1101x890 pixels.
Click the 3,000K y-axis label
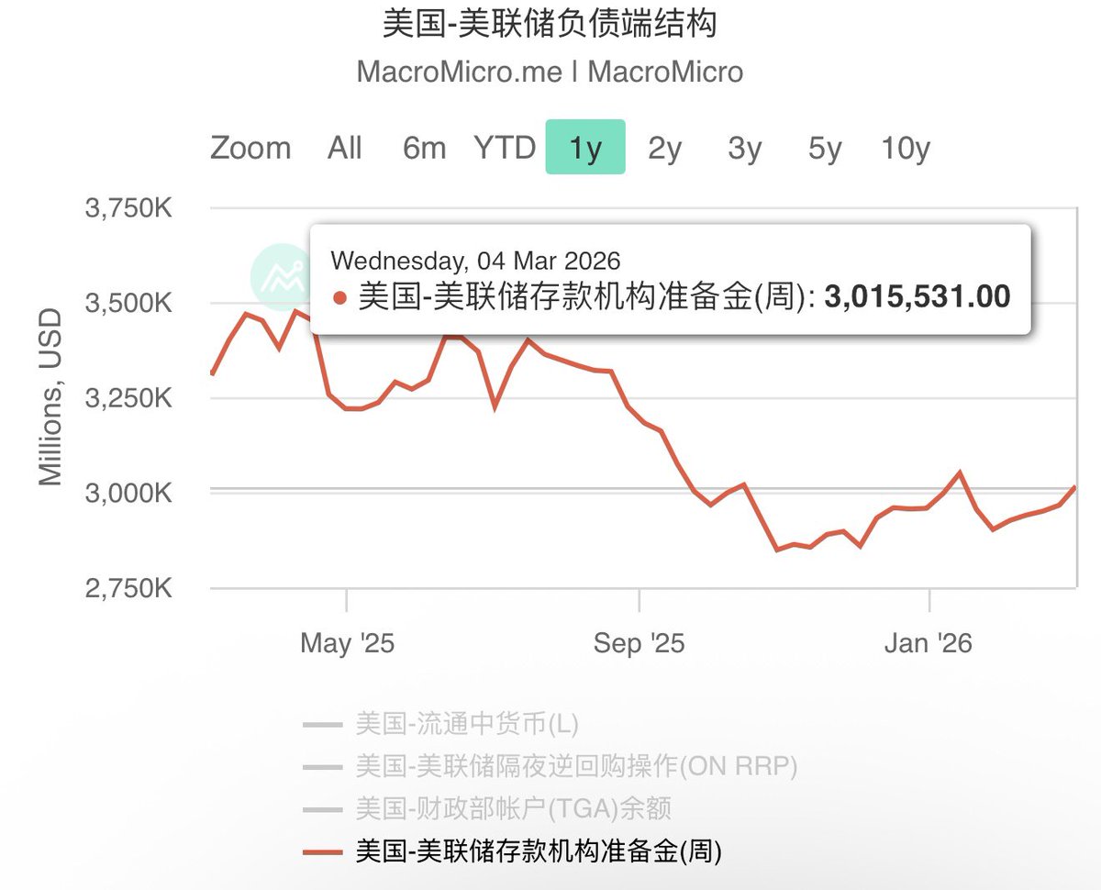[128, 494]
